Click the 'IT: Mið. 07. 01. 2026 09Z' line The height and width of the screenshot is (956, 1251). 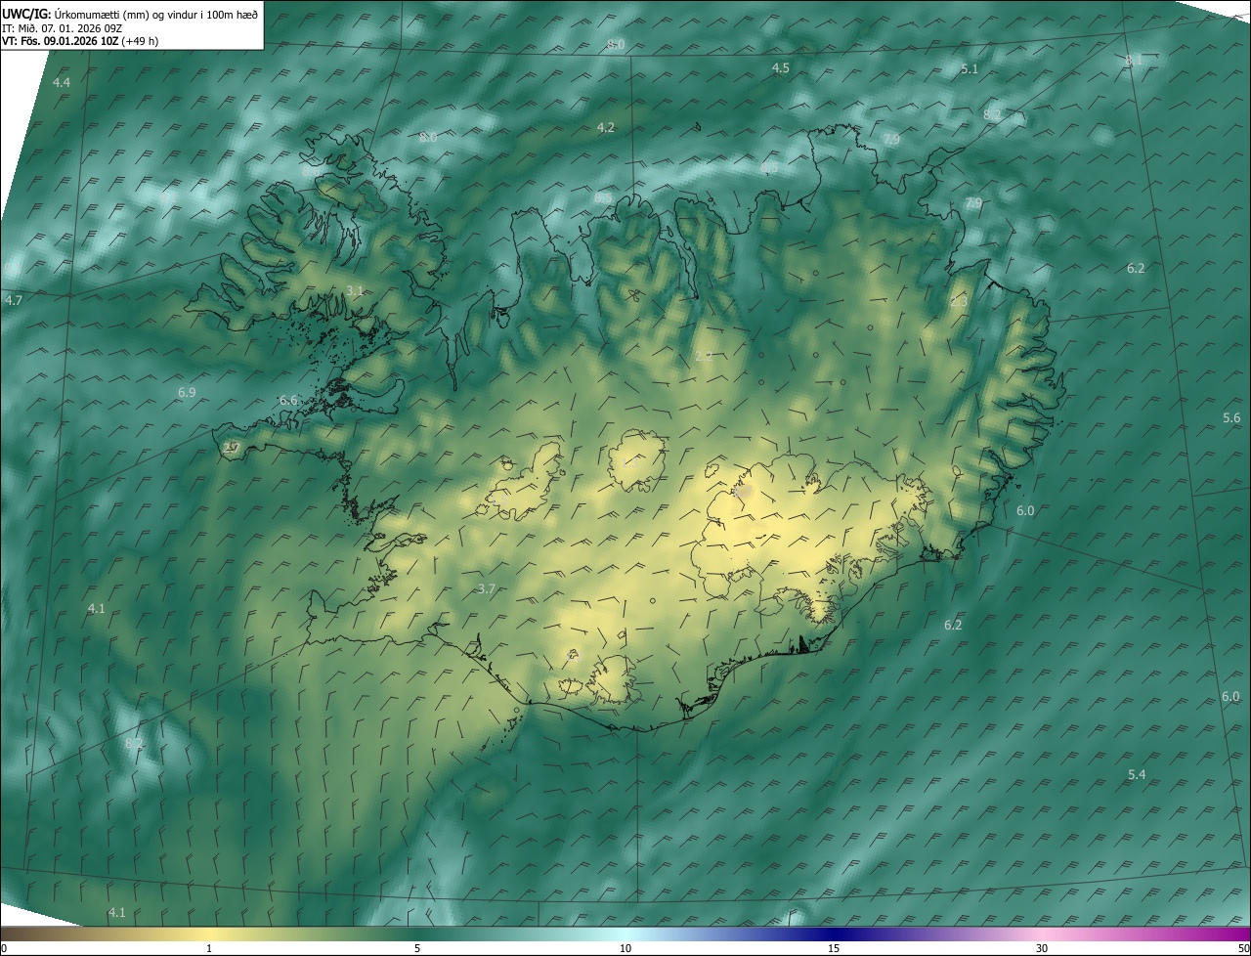coord(62,27)
